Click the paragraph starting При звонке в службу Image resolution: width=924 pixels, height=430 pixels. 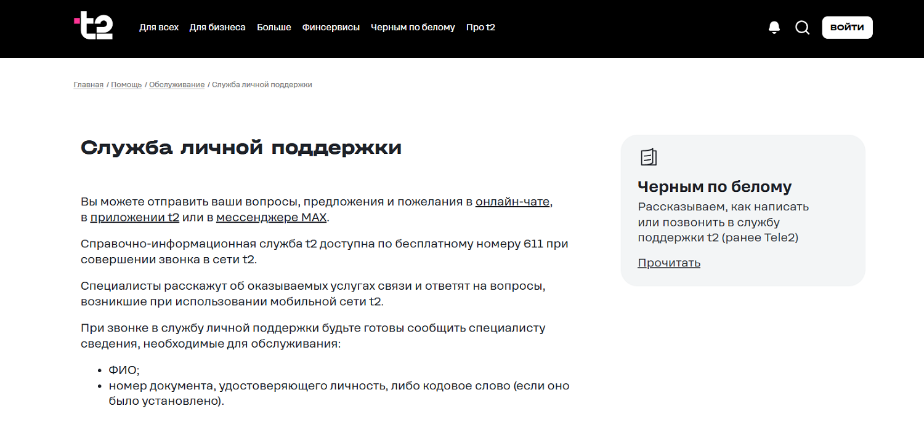(x=313, y=336)
